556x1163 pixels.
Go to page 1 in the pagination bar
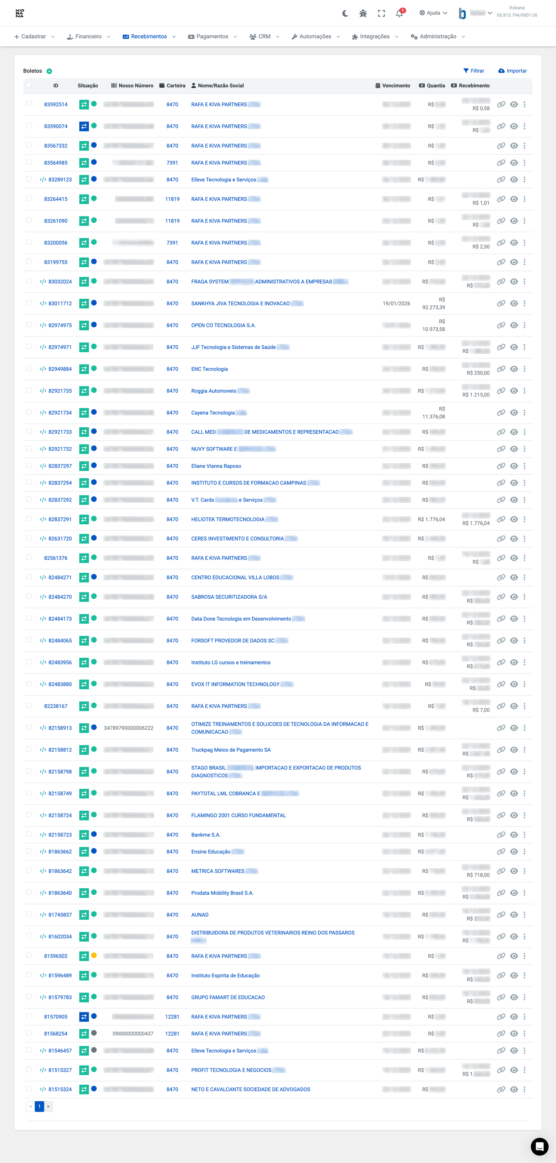(40, 1107)
